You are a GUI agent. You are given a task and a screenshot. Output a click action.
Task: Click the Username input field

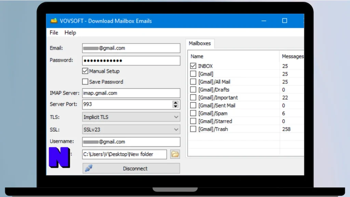click(131, 142)
